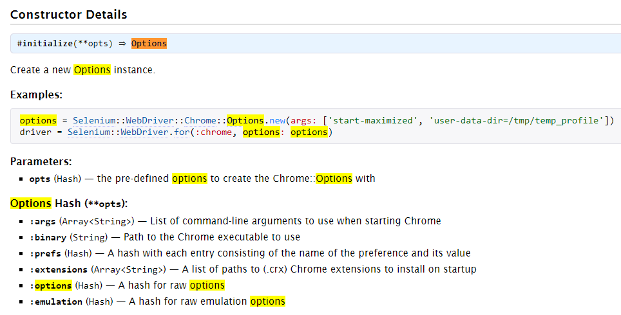621x315 pixels.
Task: Click 'Chrome::Options with' in the parameter description
Action: click(x=324, y=179)
